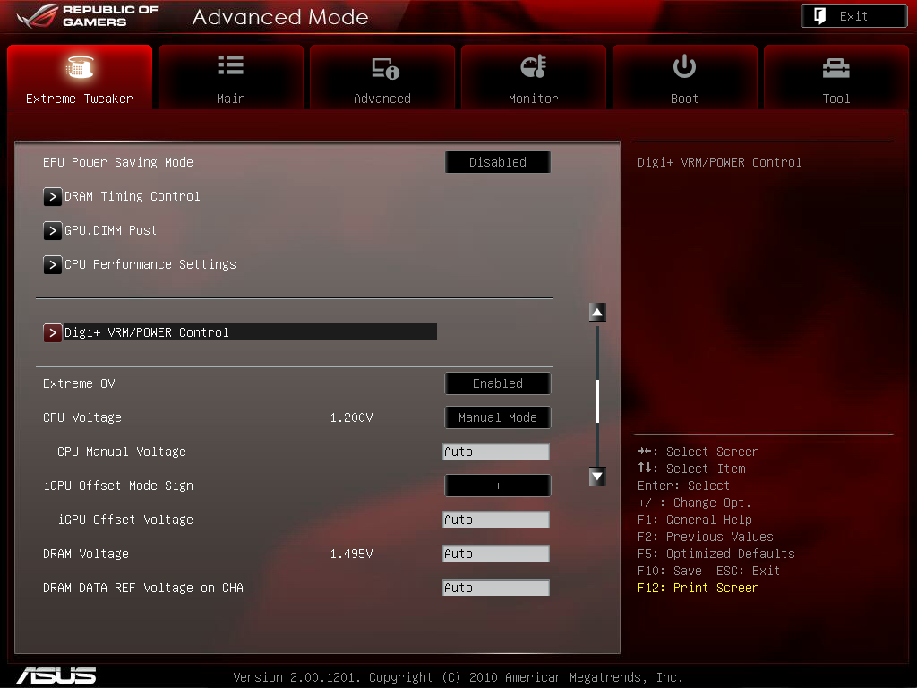This screenshot has height=688, width=917.
Task: Click the settings list scrollbar thumb
Action: [597, 401]
